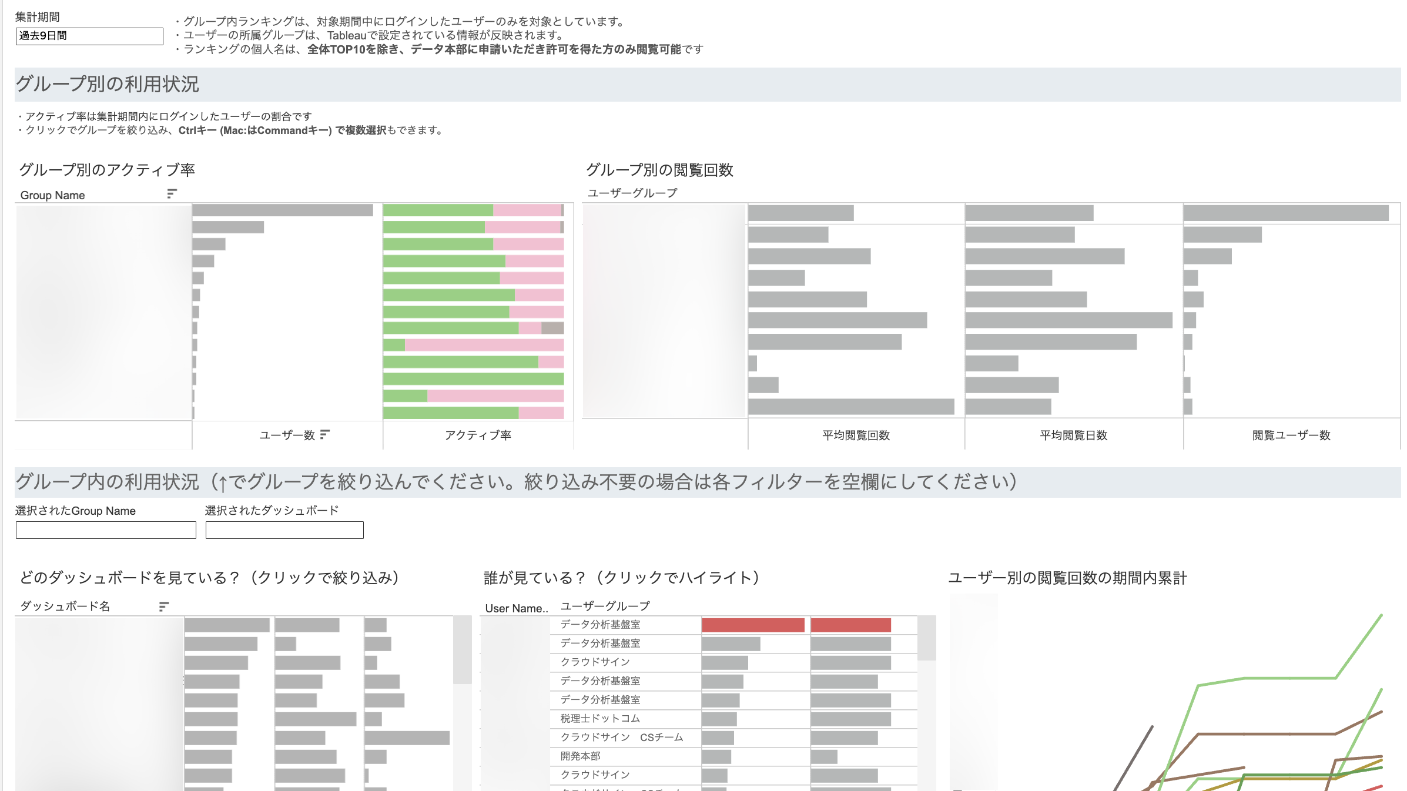Open the 選択されたダッシュボード filter field
The image size is (1407, 791).
(284, 530)
